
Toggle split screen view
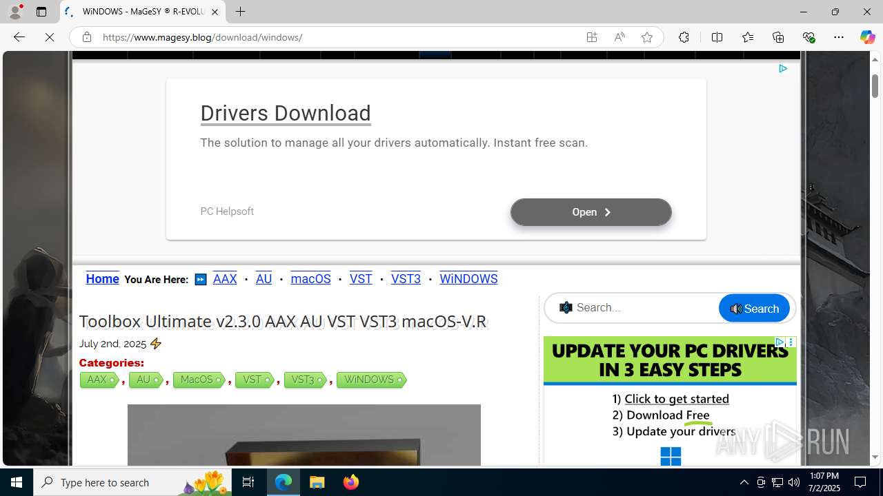click(x=717, y=37)
